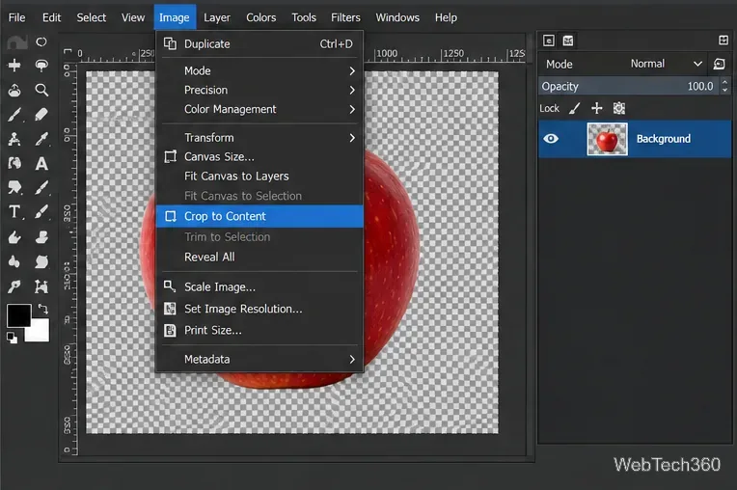This screenshot has height=490, width=737.
Task: Click the layer Opacity slider
Action: [x=628, y=87]
